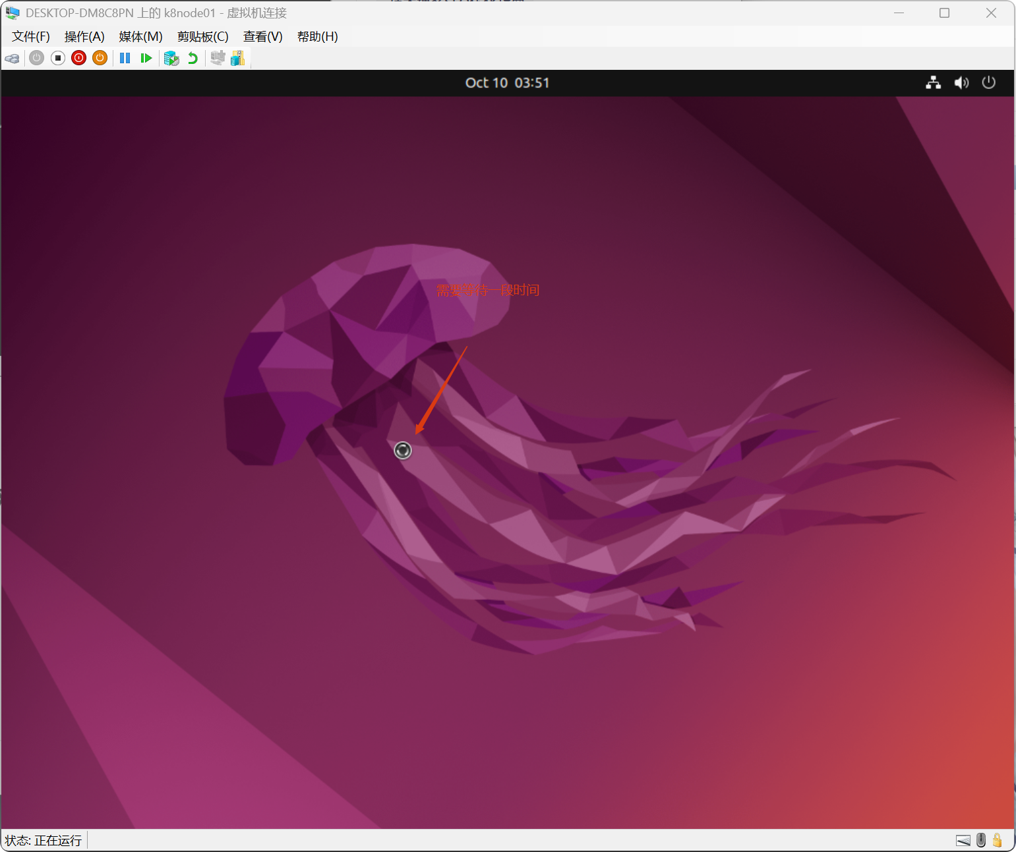Image resolution: width=1016 pixels, height=852 pixels.
Task: Create a checkpoint with the toolbar icon
Action: 171,58
